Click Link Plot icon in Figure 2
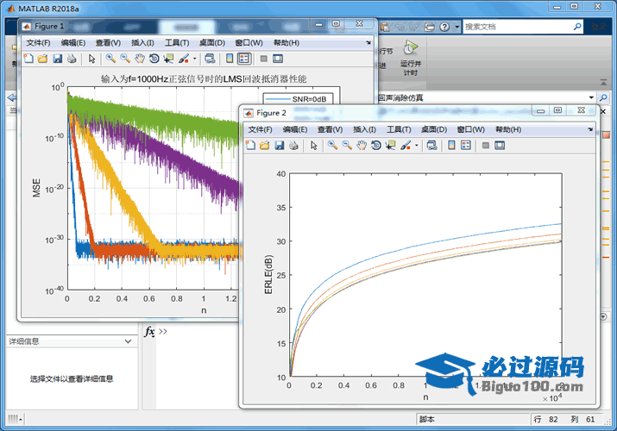This screenshot has height=431, width=617. pos(432,146)
